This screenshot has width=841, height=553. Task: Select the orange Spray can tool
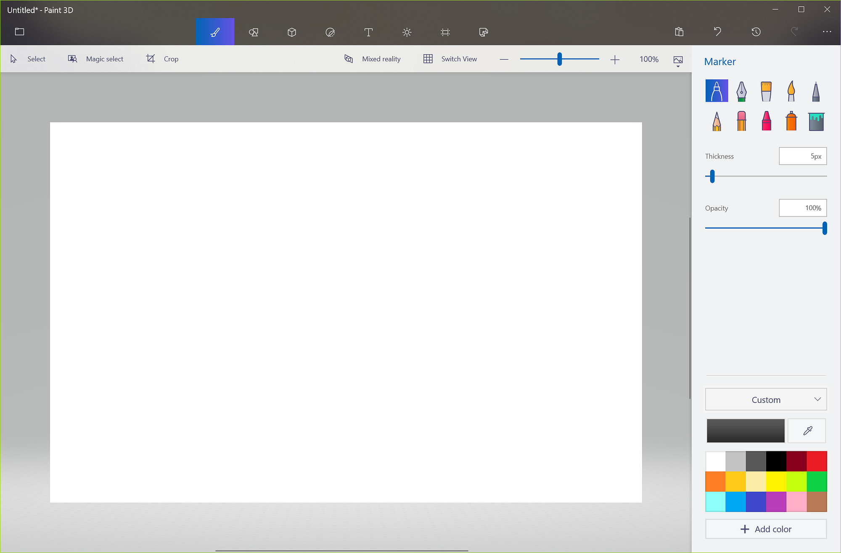(791, 121)
